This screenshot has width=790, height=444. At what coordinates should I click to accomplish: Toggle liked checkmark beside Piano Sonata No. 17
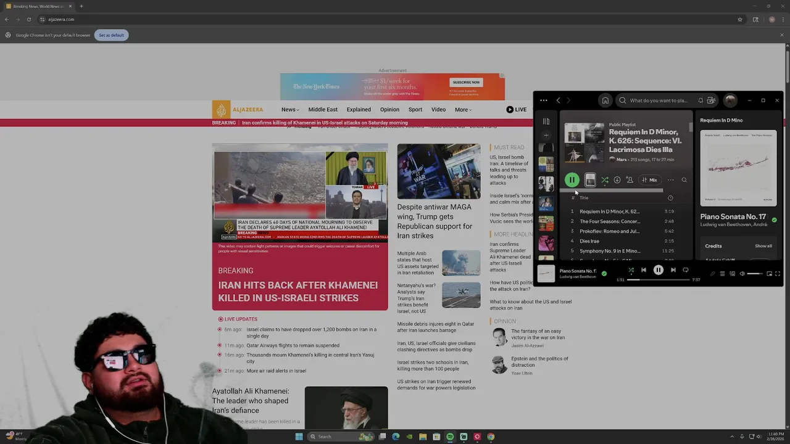coord(774,220)
